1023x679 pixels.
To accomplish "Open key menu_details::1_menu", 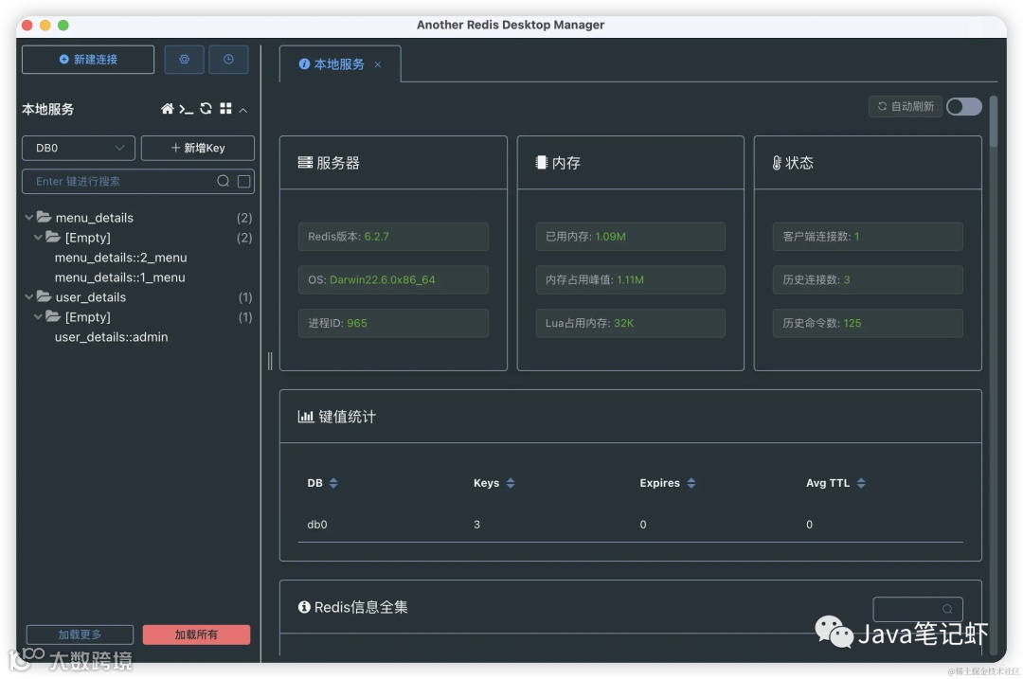I will click(120, 277).
